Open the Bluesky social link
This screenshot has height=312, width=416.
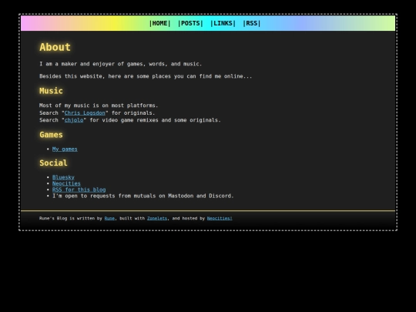(x=63, y=177)
